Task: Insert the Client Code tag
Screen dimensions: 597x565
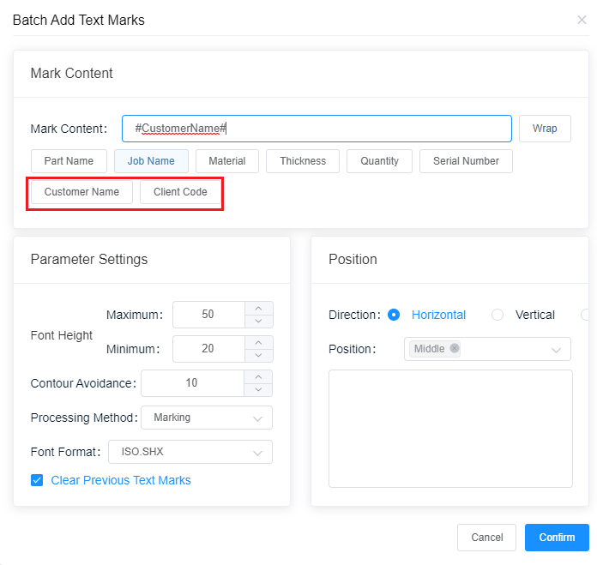Action: pos(180,192)
